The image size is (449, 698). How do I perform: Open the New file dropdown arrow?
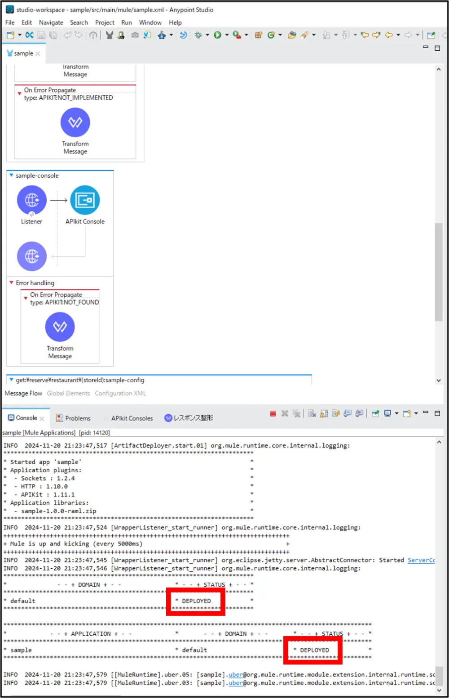20,35
